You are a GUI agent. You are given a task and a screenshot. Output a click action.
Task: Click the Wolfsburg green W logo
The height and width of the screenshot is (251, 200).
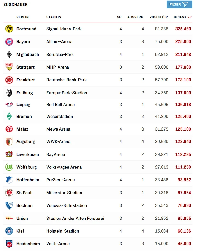[9, 167]
